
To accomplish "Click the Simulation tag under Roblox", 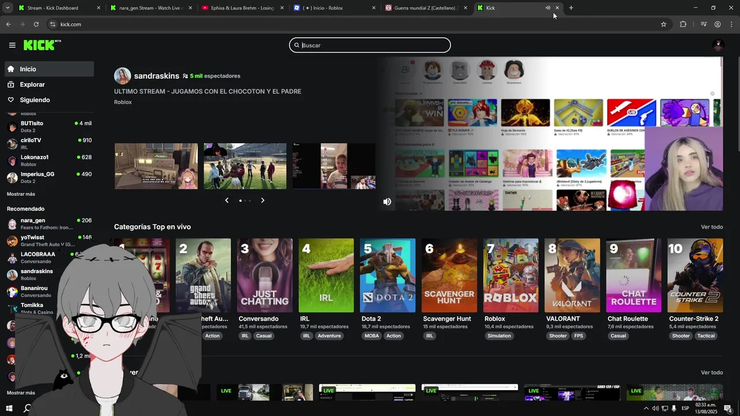I will 499,336.
